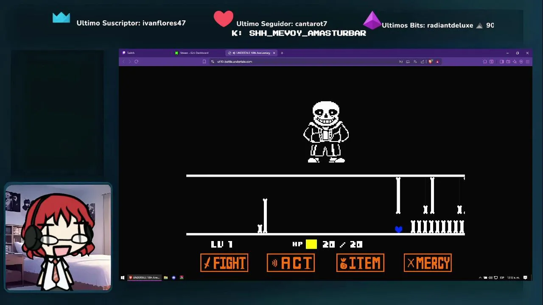Choose the ACT battle command

point(291,263)
